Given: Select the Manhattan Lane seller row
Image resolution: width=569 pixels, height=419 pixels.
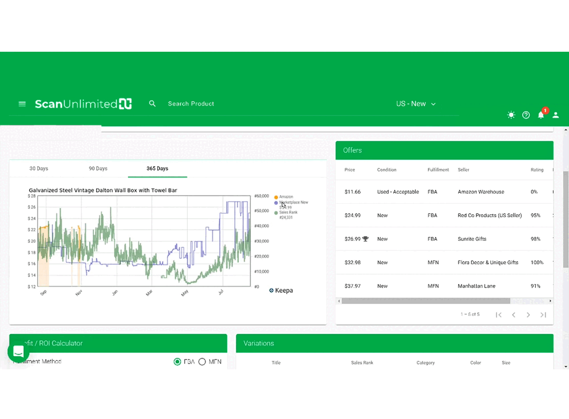Looking at the screenshot, I should (444, 286).
